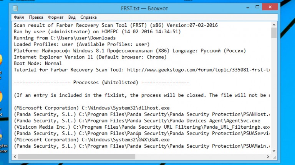Maximize the FRST.txt Notepad window
Image resolution: width=295 pixels, height=165 pixels.
[x=257, y=7]
